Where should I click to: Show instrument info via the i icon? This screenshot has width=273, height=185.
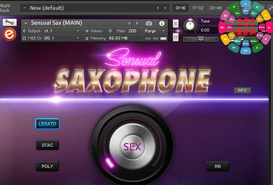[162, 23]
